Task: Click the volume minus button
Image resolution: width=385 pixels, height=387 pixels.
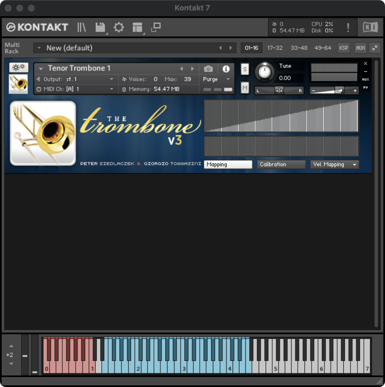Action: point(314,91)
